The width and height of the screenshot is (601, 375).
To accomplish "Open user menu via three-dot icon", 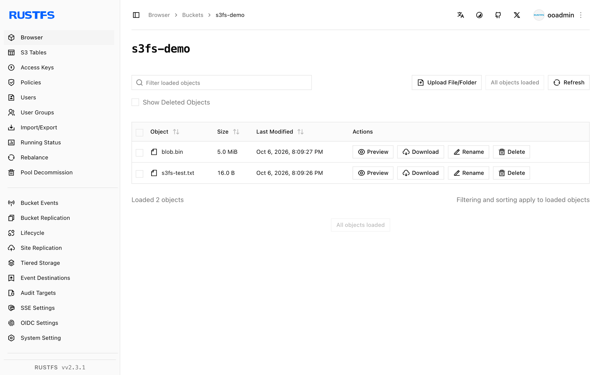I will tap(581, 15).
